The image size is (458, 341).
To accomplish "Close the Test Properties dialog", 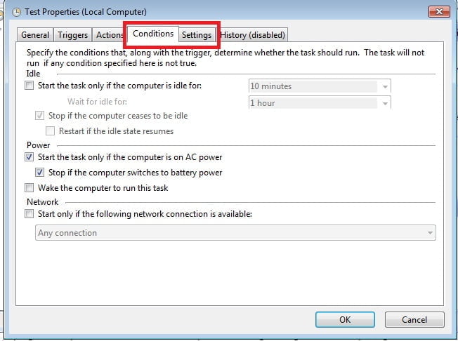I will (x=439, y=12).
